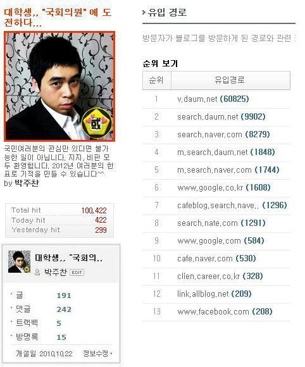Click the 순위 column header
Screen dimensions: 305x367
coord(156,80)
